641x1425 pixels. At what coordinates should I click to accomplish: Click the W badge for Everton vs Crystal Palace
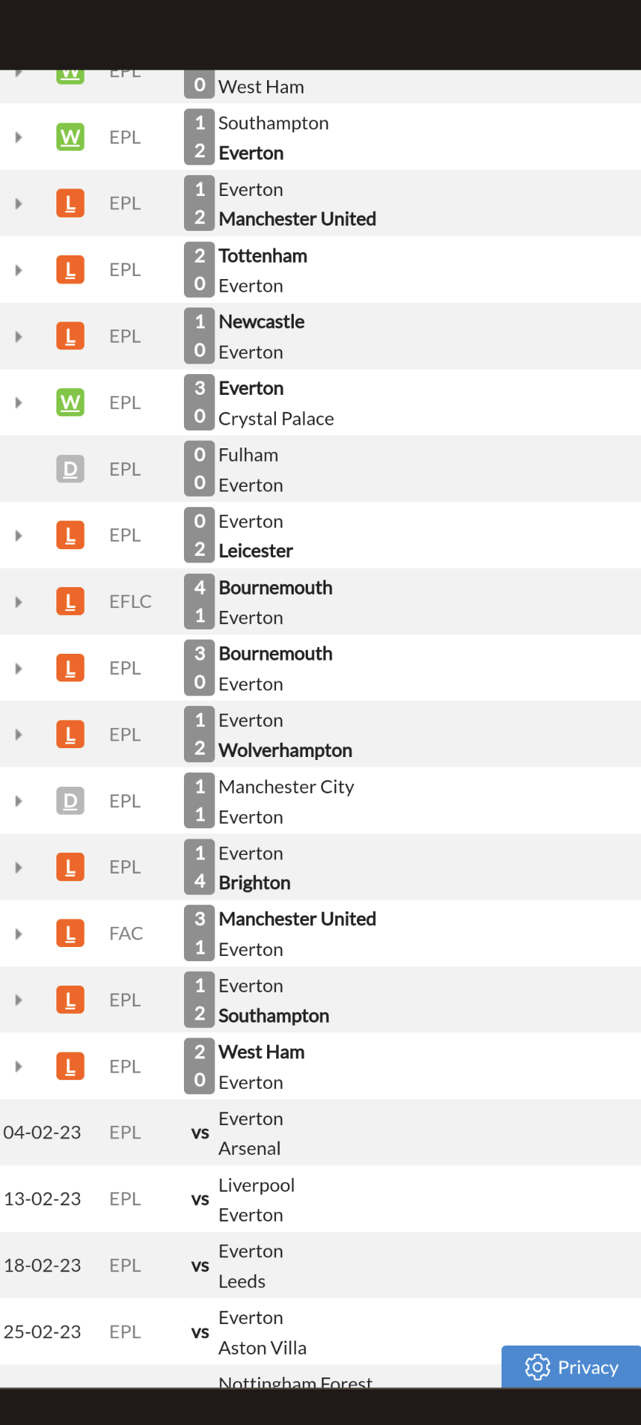coord(70,402)
